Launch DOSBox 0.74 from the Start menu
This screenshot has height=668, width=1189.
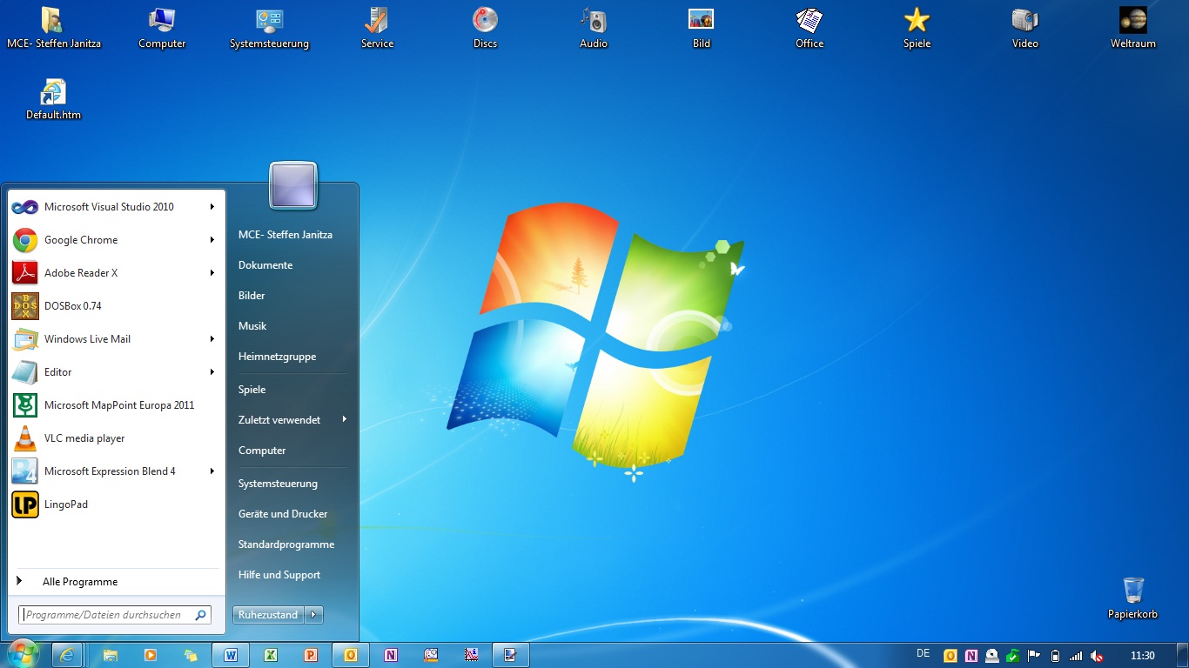tap(72, 306)
